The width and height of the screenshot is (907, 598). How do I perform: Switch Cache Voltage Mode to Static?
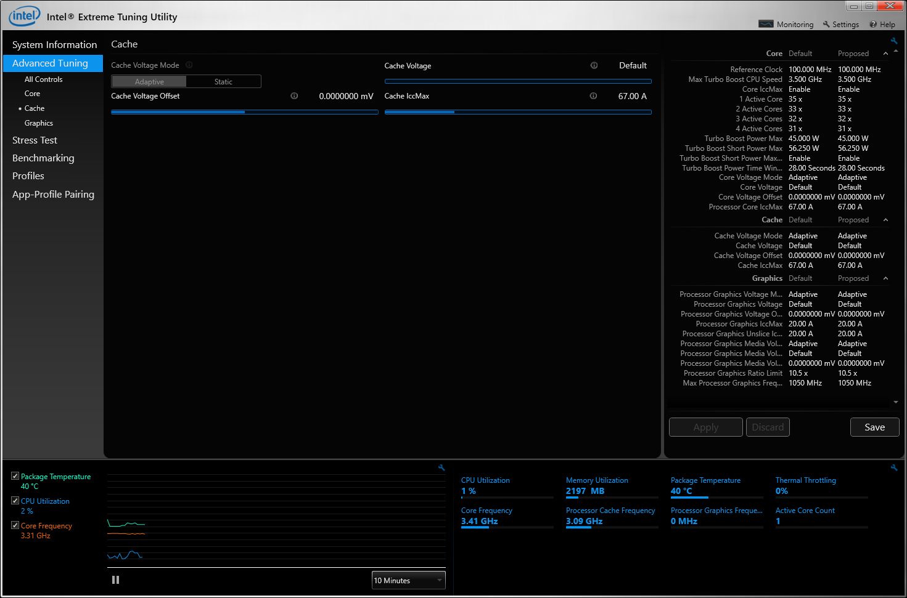pyautogui.click(x=223, y=82)
